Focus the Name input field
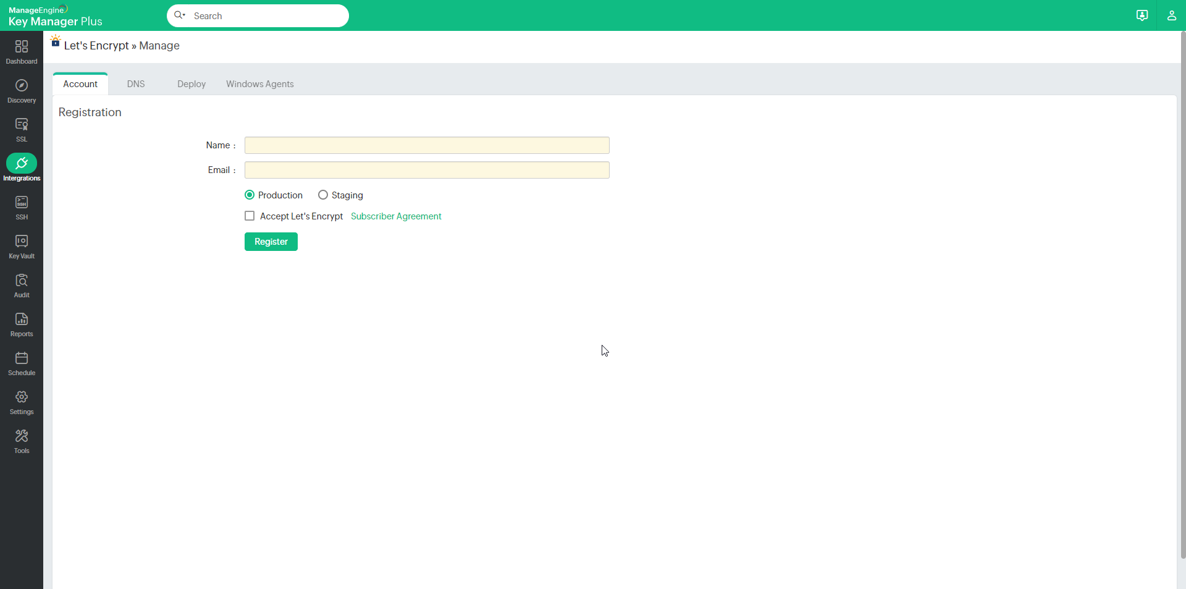 point(427,145)
